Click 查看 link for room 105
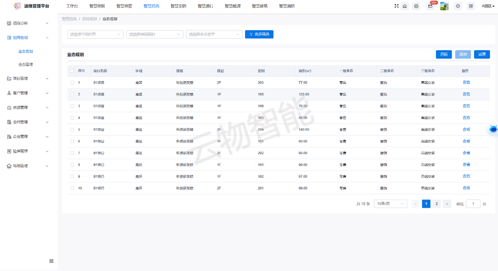 466,95
